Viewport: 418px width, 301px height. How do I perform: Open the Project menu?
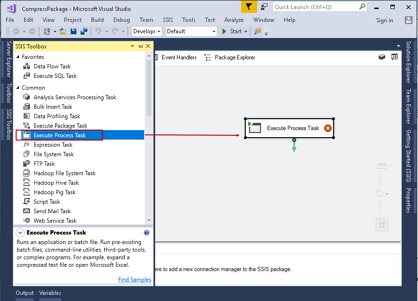click(x=73, y=20)
